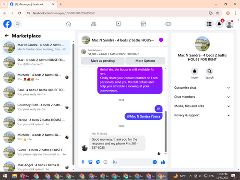Click the chat header title Mac N Sandra
Viewport: 240px width, 180px height.
(123, 40)
